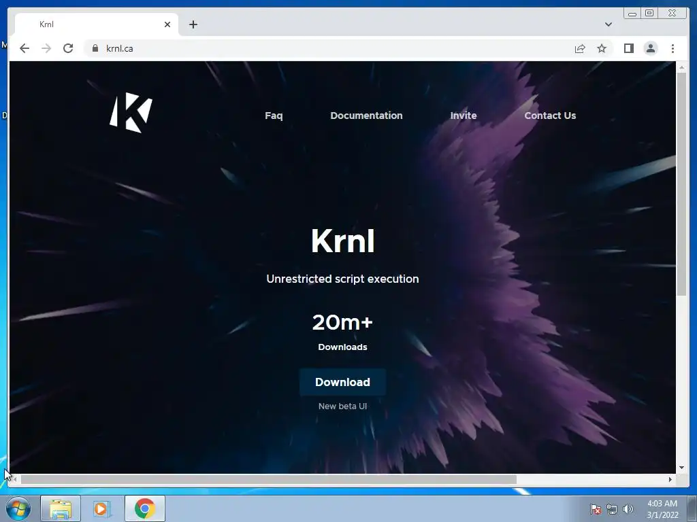Expand the tab search dropdown arrow
697x522 pixels.
click(608, 24)
